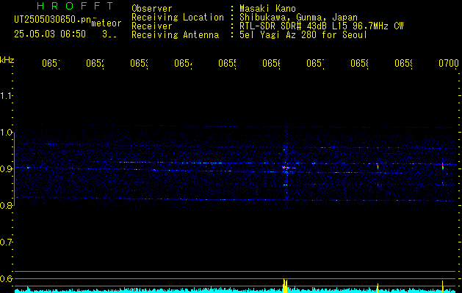This screenshot has width=462, height=293.
Task: Click the 0.8 kHz axis tick label
Action: [x=6, y=205]
